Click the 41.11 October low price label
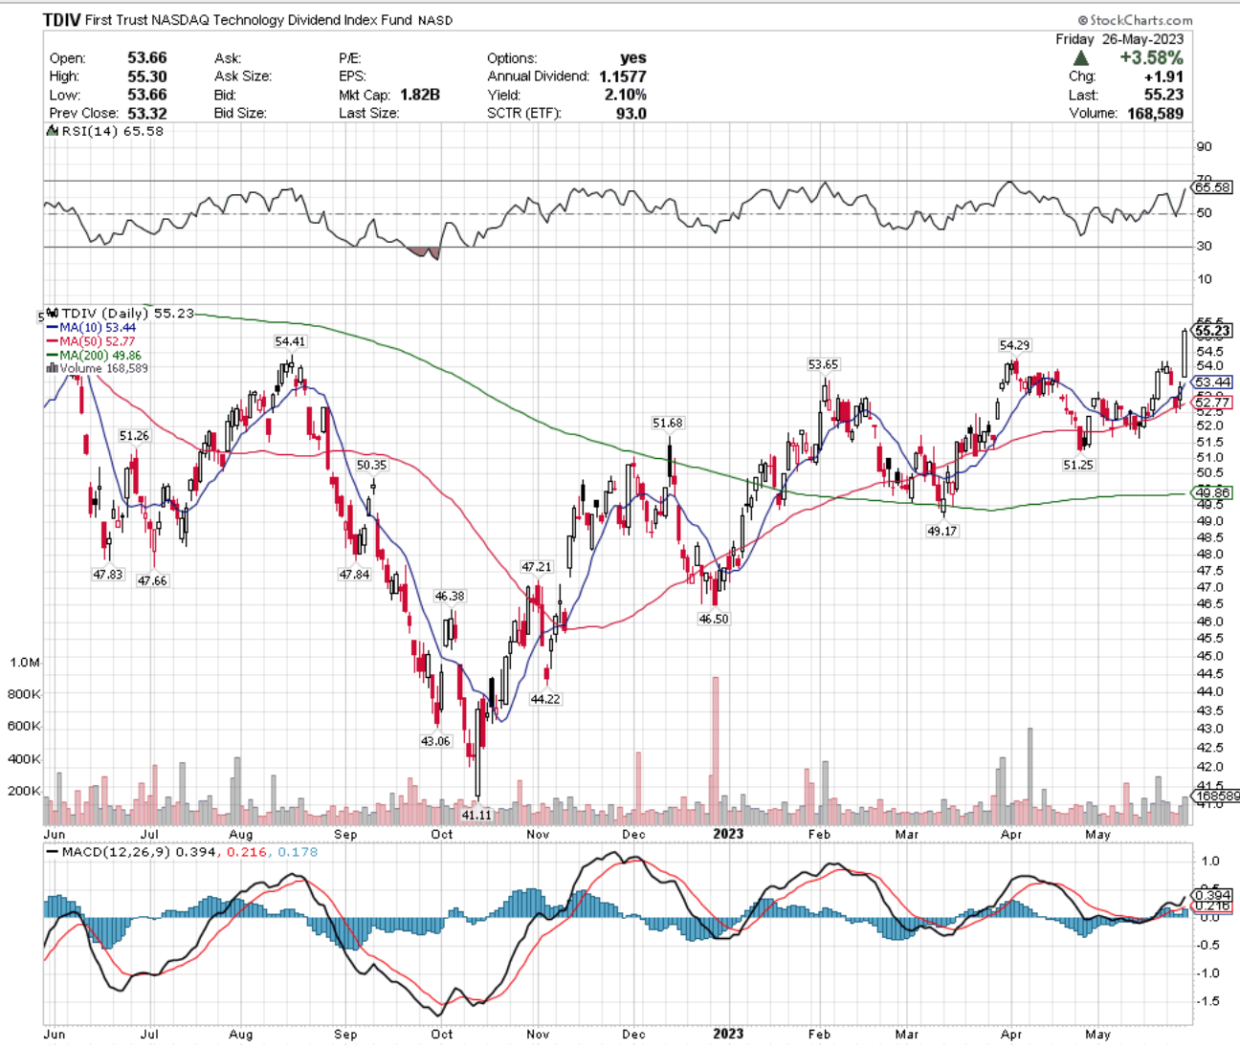Viewport: 1240px width, 1048px height. (476, 815)
